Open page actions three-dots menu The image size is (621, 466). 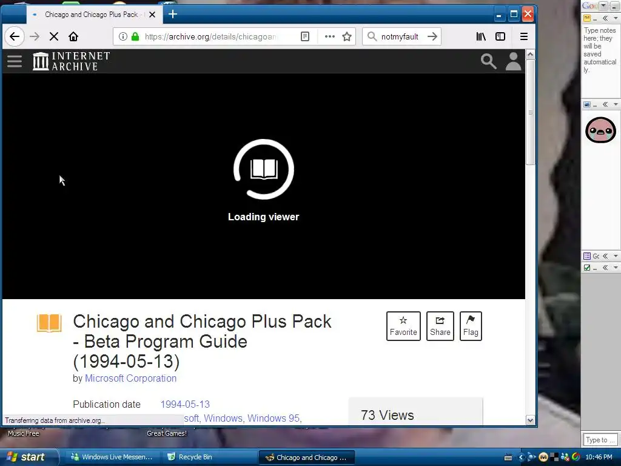coord(329,36)
